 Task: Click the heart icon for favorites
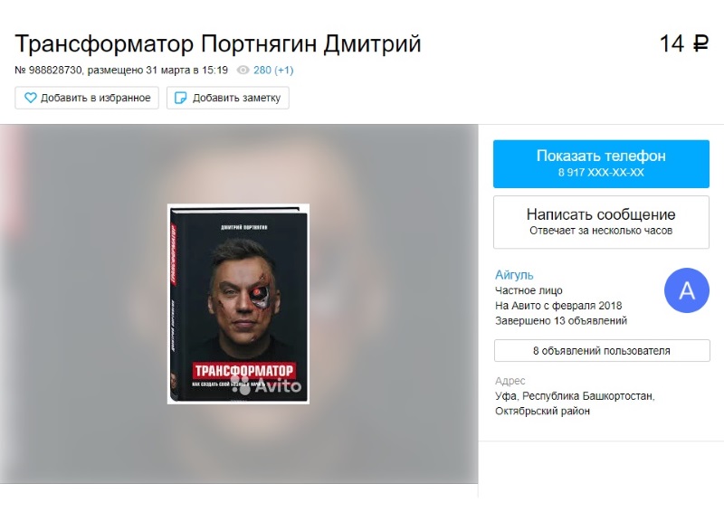(31, 98)
